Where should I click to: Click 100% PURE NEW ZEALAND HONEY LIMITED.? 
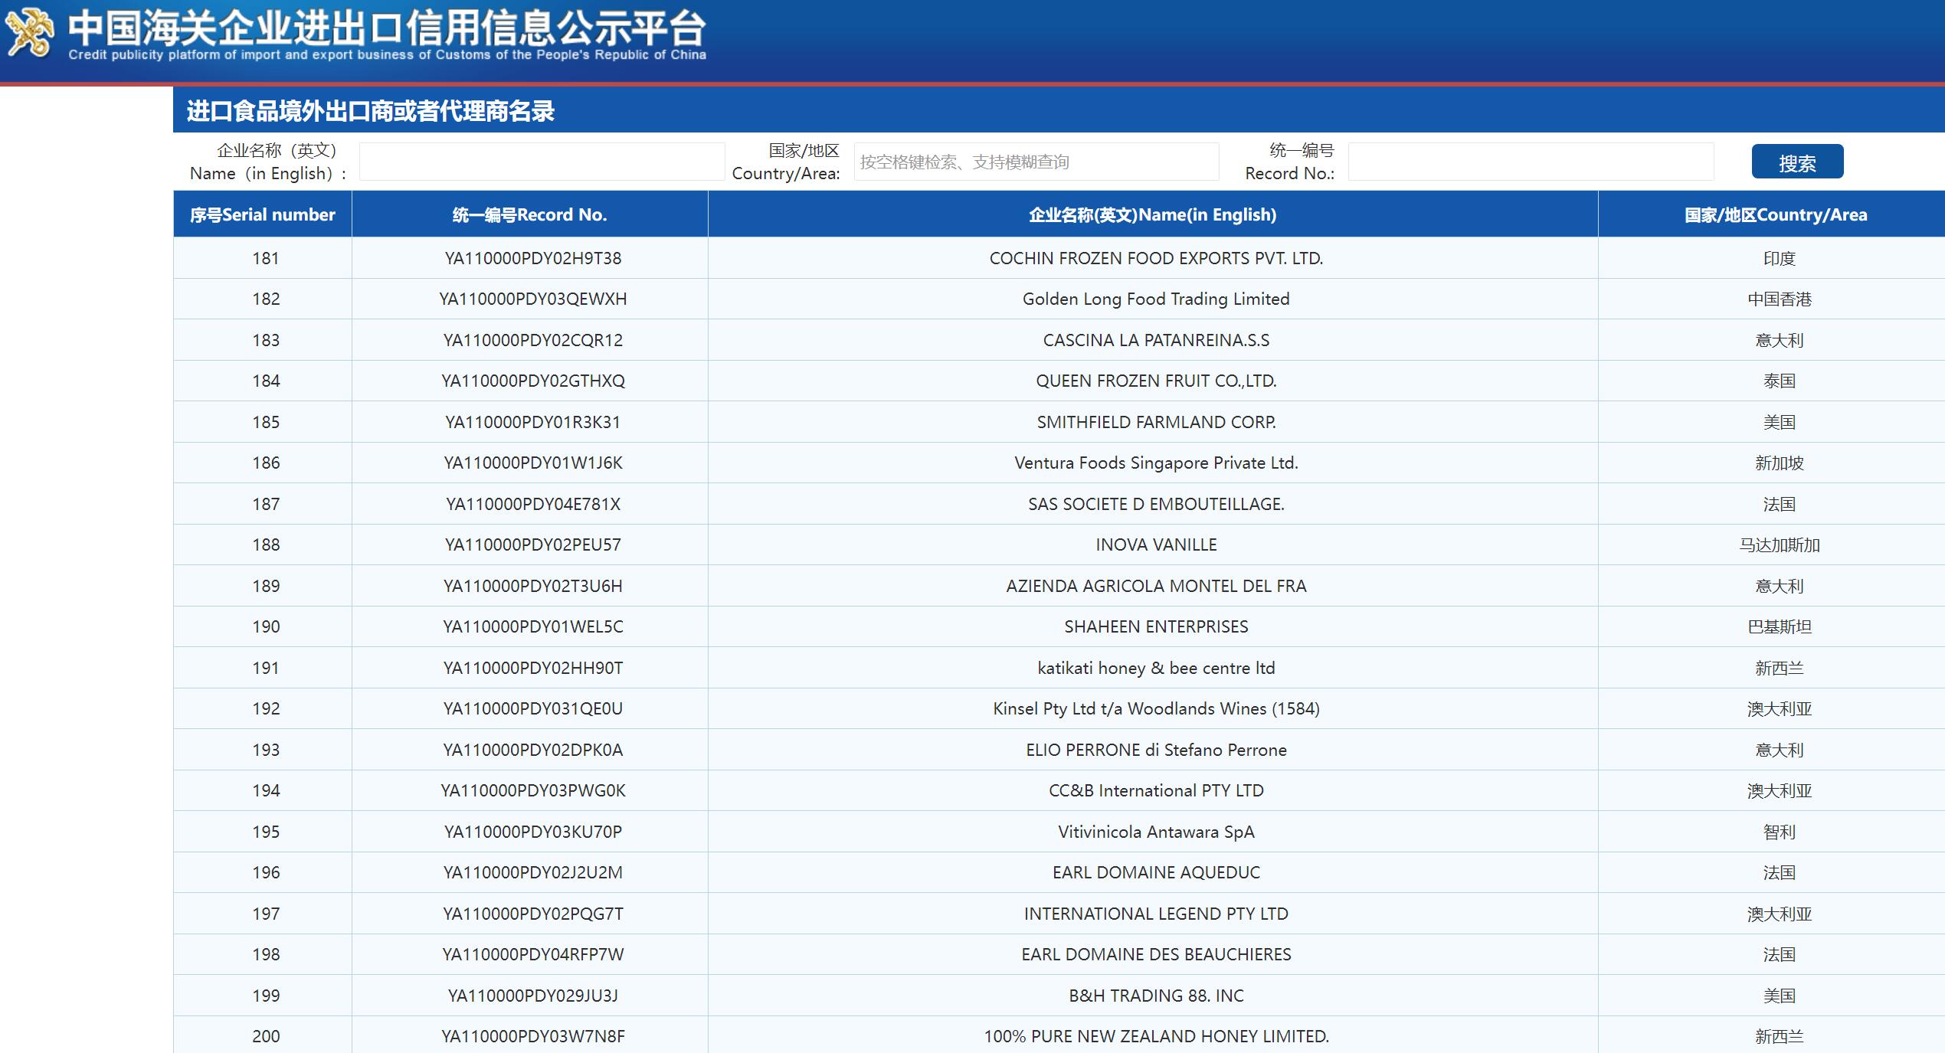tap(1156, 1036)
